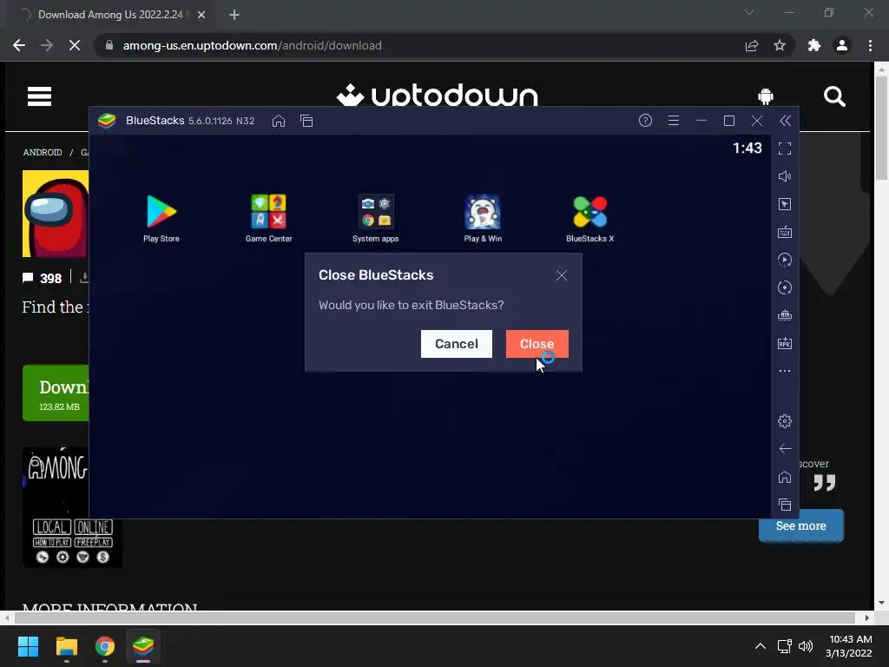Open Chrome three-dot menu

[x=870, y=45]
